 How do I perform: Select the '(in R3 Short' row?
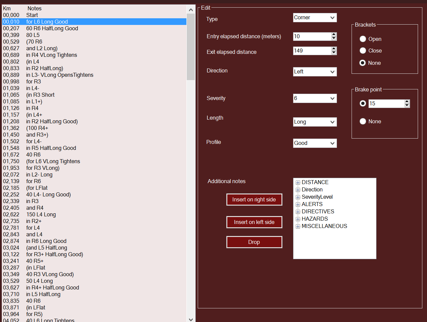point(94,95)
